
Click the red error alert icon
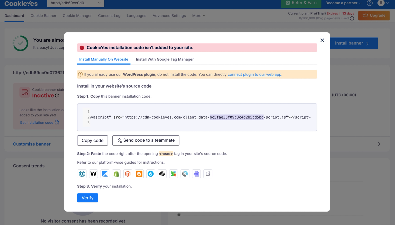(x=82, y=48)
